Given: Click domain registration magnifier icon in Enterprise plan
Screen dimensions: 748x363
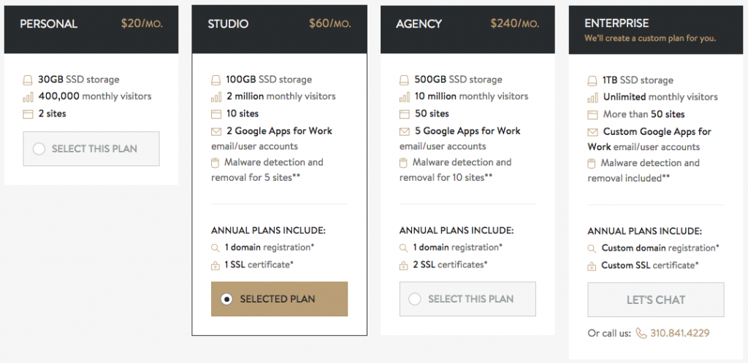Looking at the screenshot, I should tap(592, 249).
